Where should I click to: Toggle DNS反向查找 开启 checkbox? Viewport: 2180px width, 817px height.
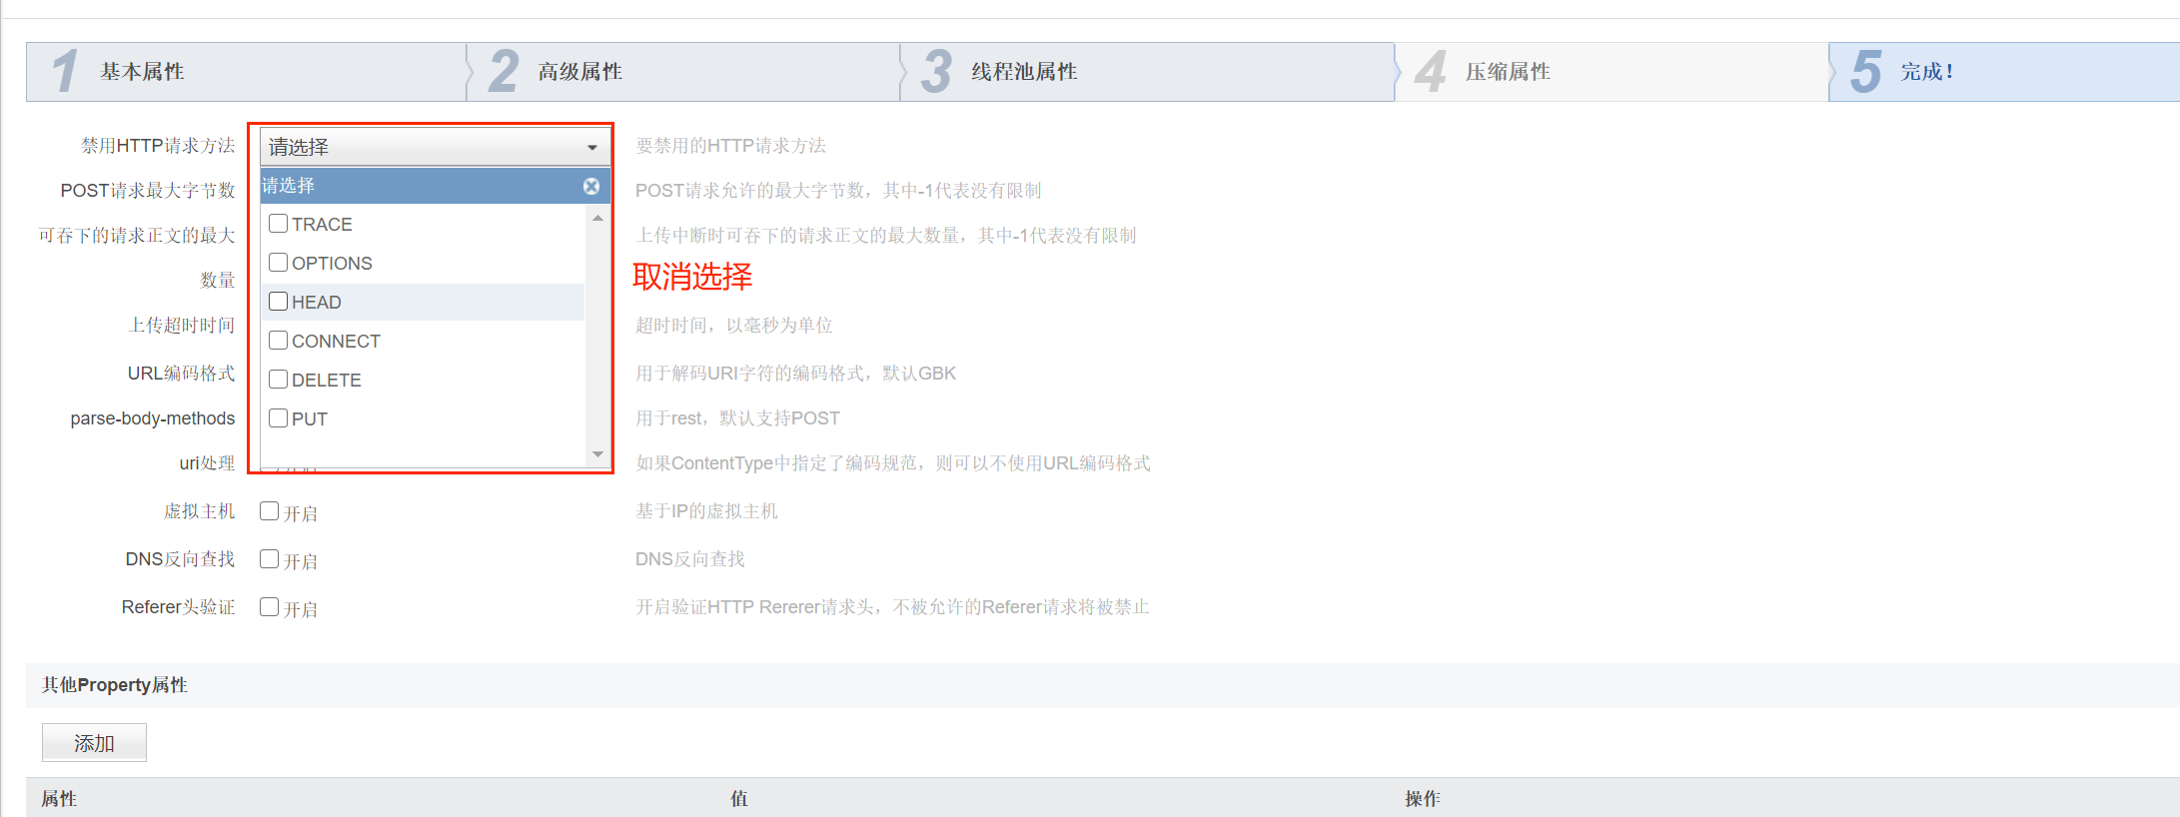click(269, 559)
